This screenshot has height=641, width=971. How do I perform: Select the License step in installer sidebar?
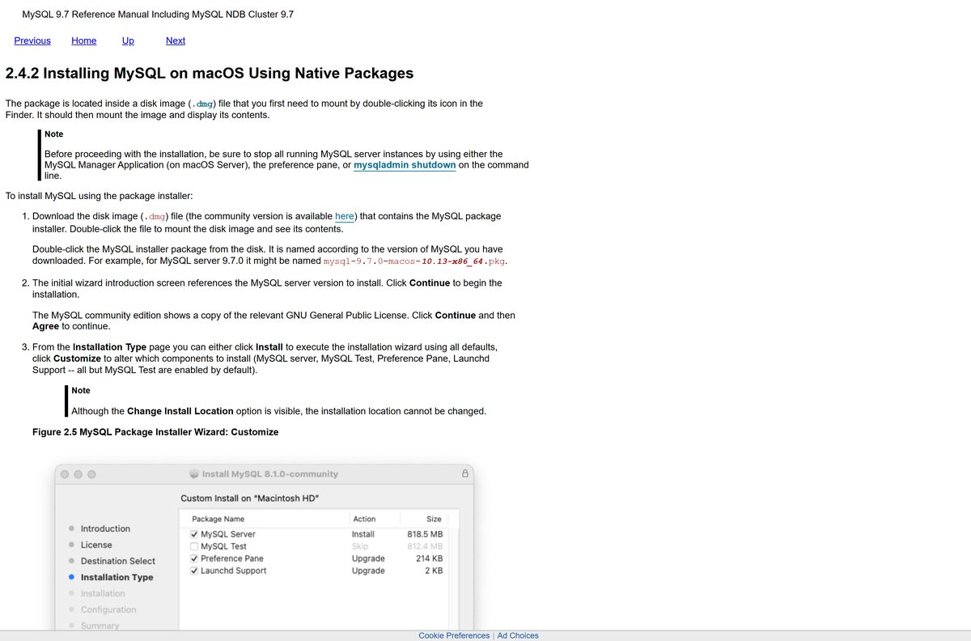(96, 545)
